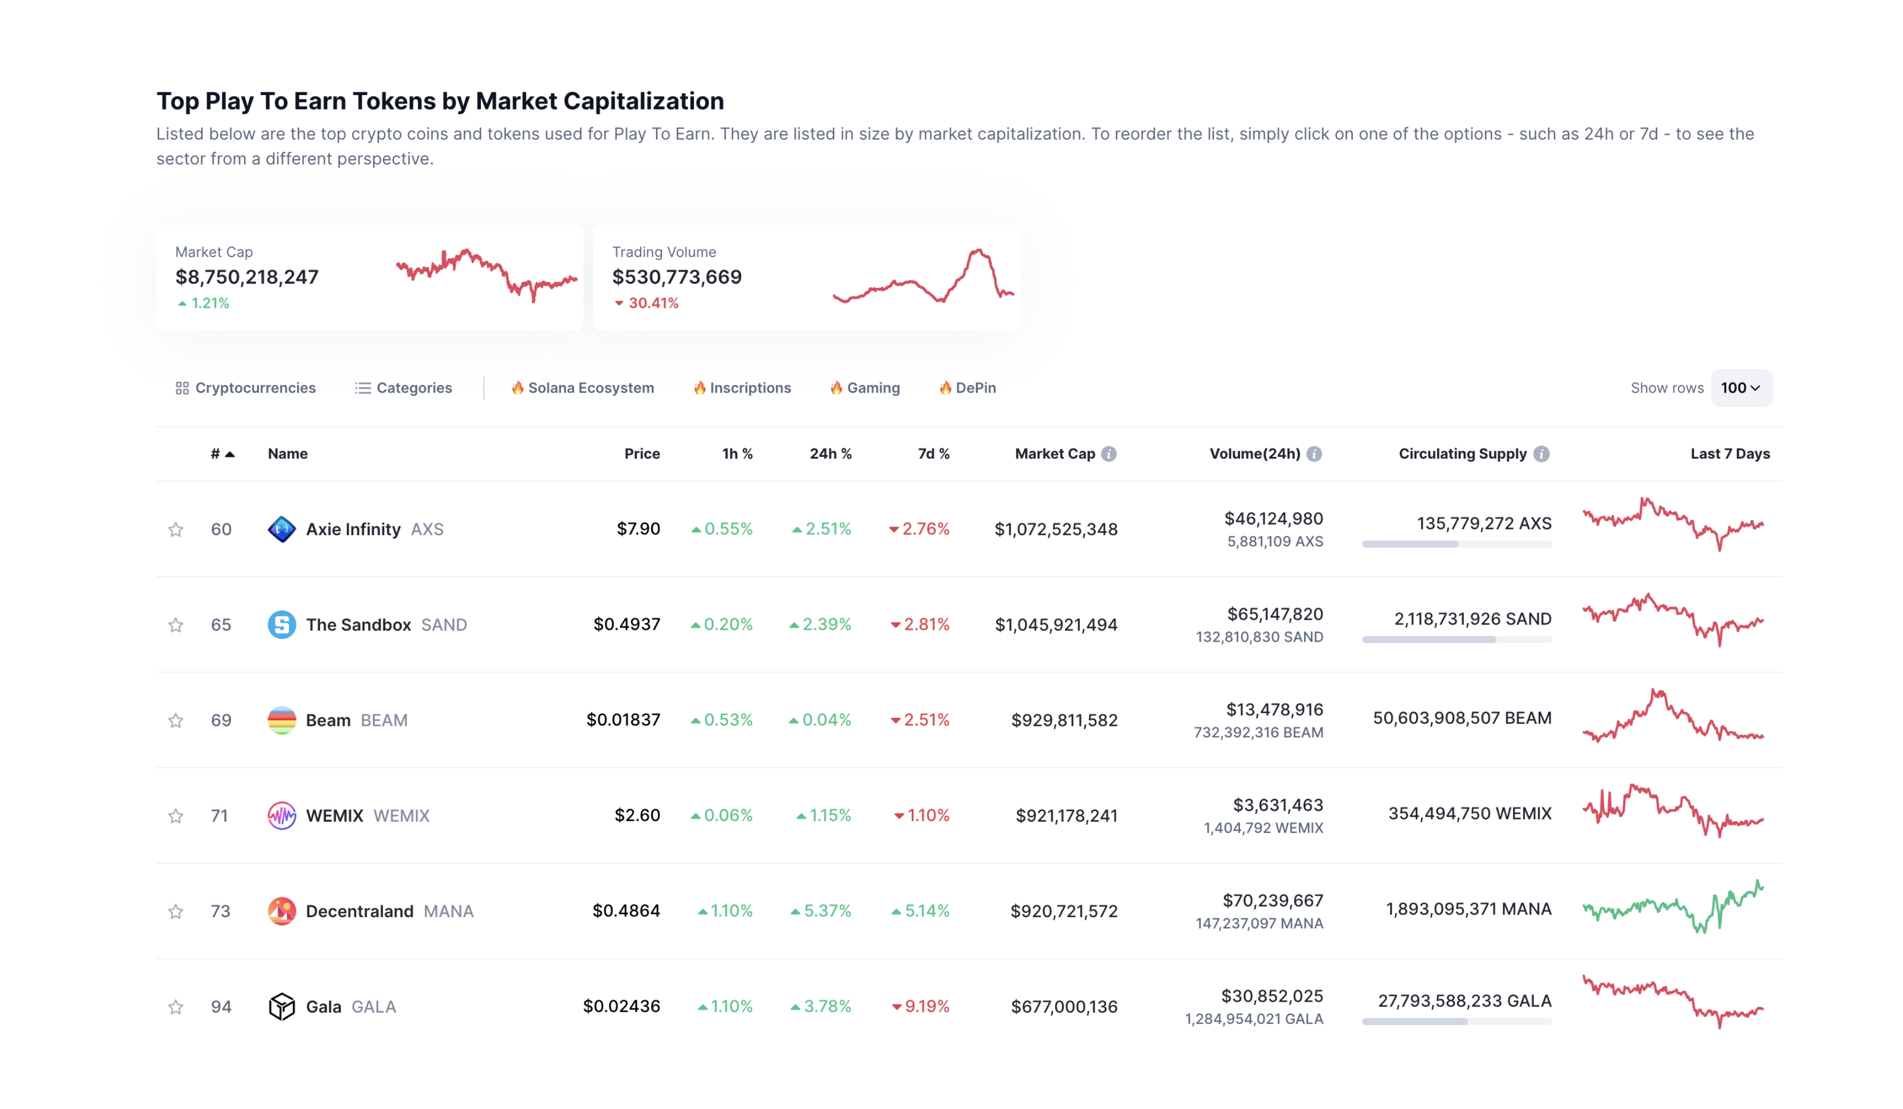Open the Gaming category

865,388
